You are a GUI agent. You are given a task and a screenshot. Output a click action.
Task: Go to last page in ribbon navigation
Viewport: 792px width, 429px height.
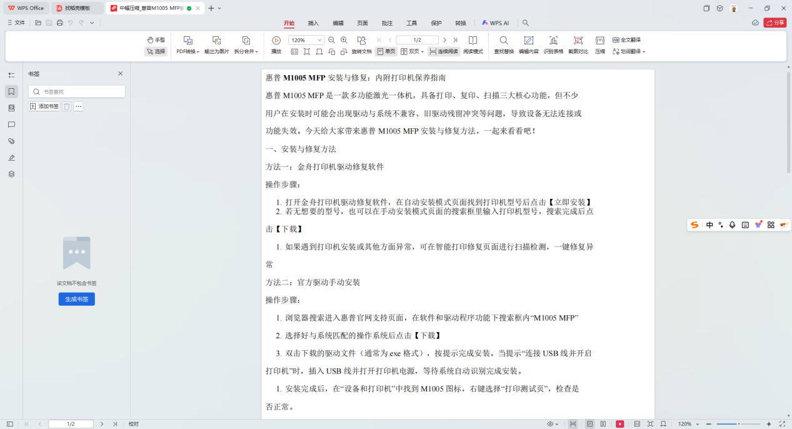point(456,40)
